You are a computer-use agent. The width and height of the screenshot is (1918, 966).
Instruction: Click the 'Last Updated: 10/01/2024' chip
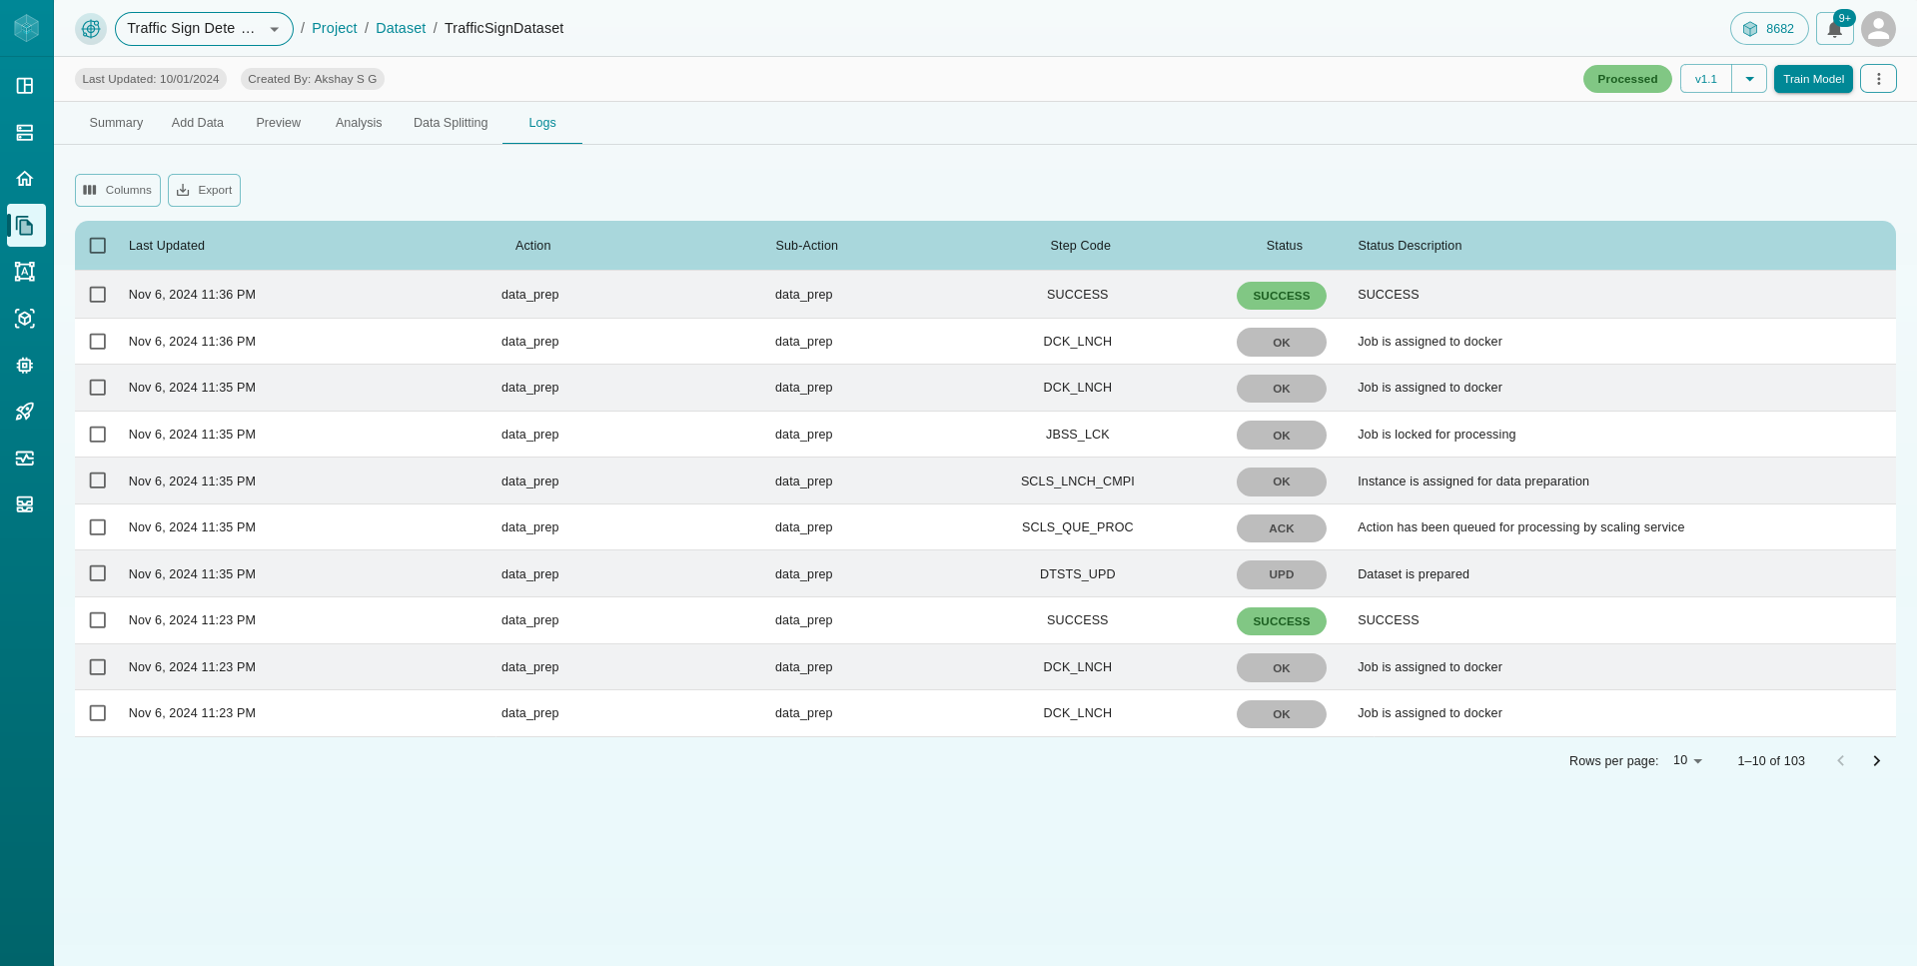pos(151,79)
